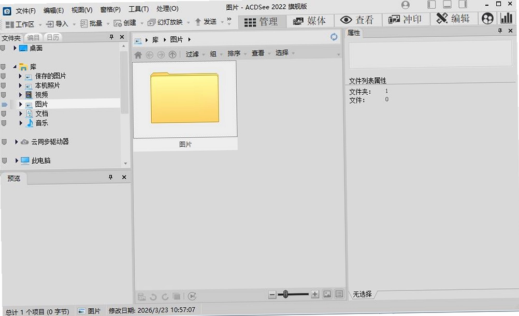Open the 过滤 dropdown

195,54
